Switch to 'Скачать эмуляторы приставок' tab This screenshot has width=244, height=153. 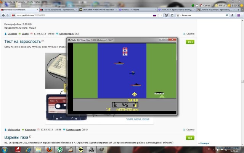(x=216, y=10)
